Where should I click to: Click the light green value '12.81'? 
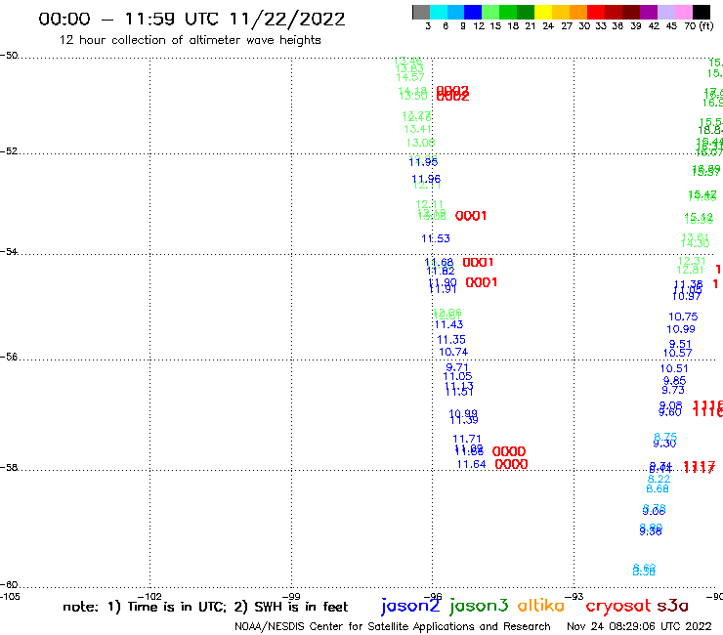click(x=690, y=270)
